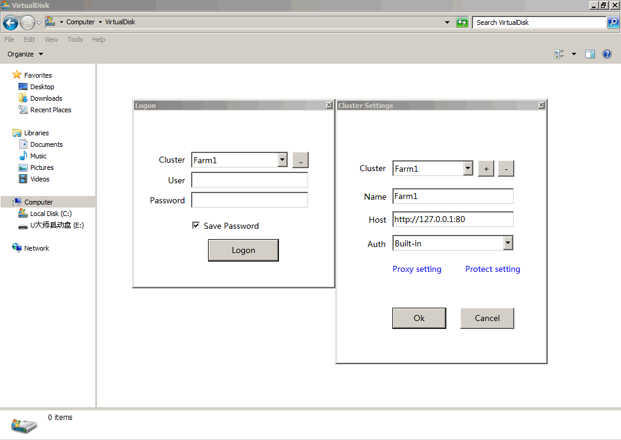Image resolution: width=621 pixels, height=440 pixels.
Task: Toggle the Save Password checkbox
Action: coord(196,226)
